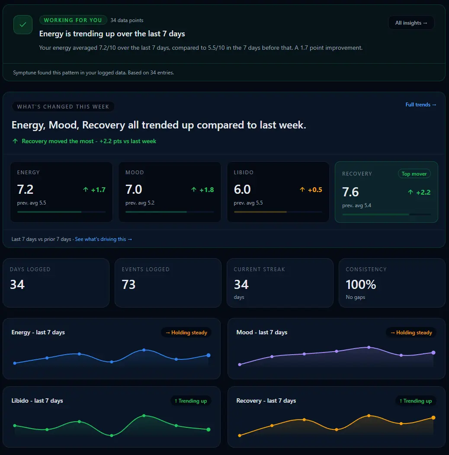
Task: Click the lowest dip point on Libido chart
Action: pos(112,435)
